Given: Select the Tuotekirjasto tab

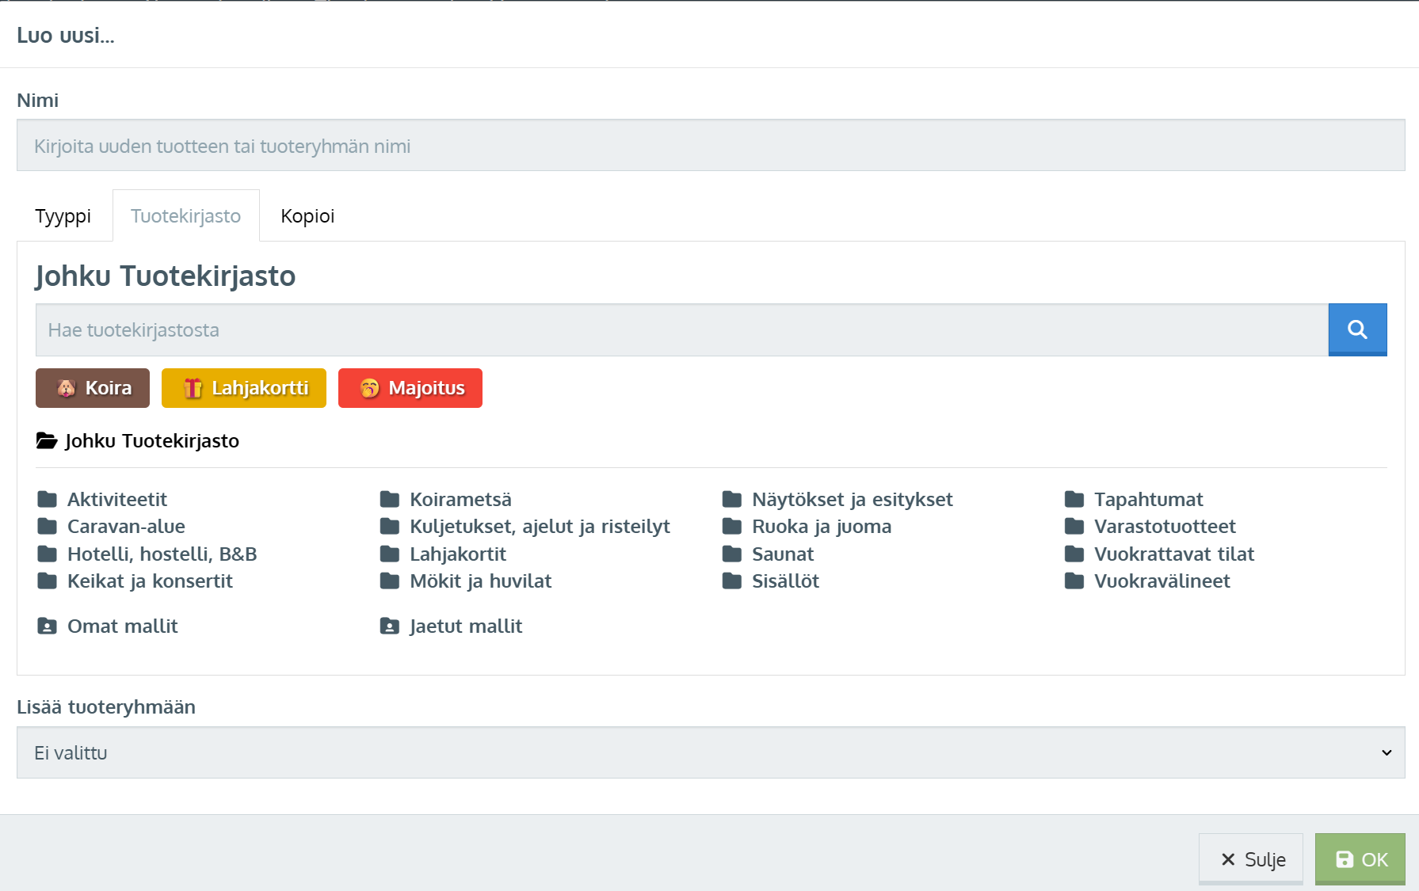Looking at the screenshot, I should click(x=185, y=216).
